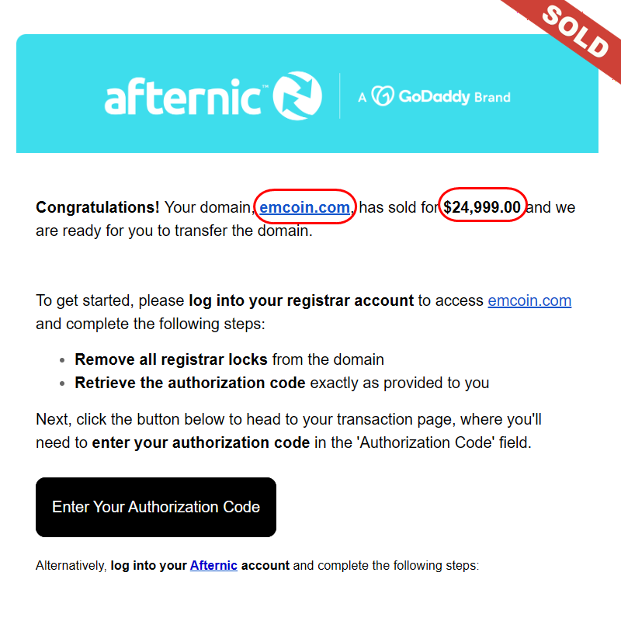
Task: Click the circled $24,999.00 sale price
Action: pyautogui.click(x=482, y=207)
